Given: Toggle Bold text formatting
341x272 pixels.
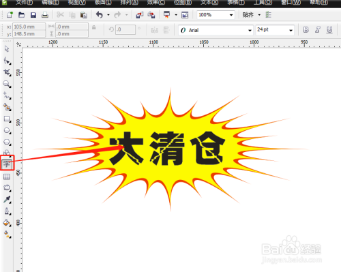Looking at the screenshot, I should click(x=306, y=30).
